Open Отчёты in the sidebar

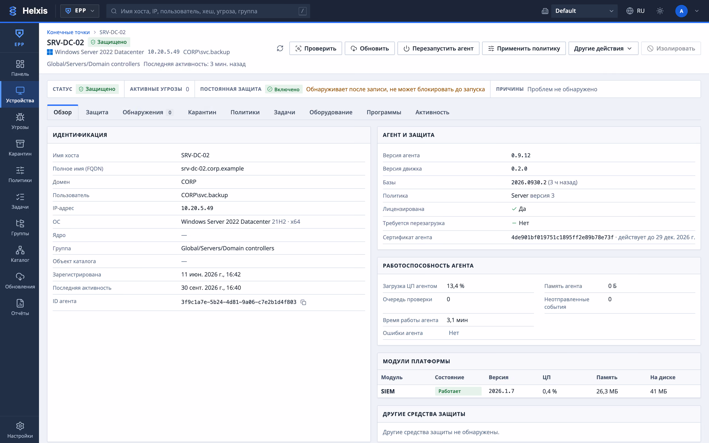click(x=20, y=307)
